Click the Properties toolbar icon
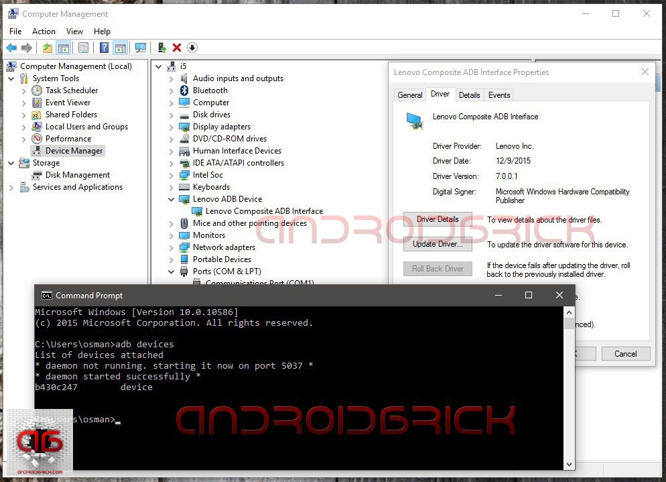Screen dimensions: 666x482 coord(83,48)
